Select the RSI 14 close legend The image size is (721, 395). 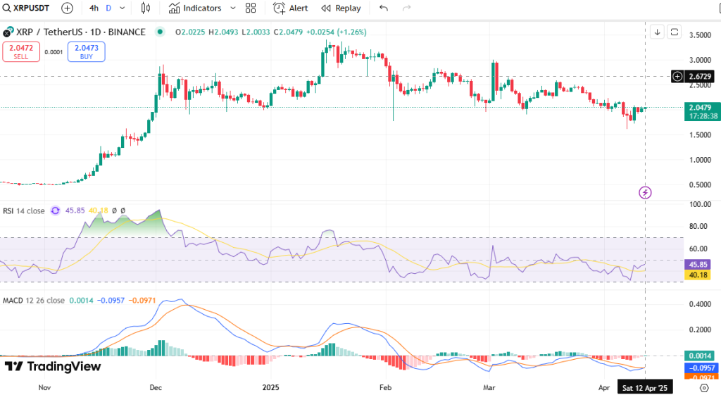pos(24,211)
